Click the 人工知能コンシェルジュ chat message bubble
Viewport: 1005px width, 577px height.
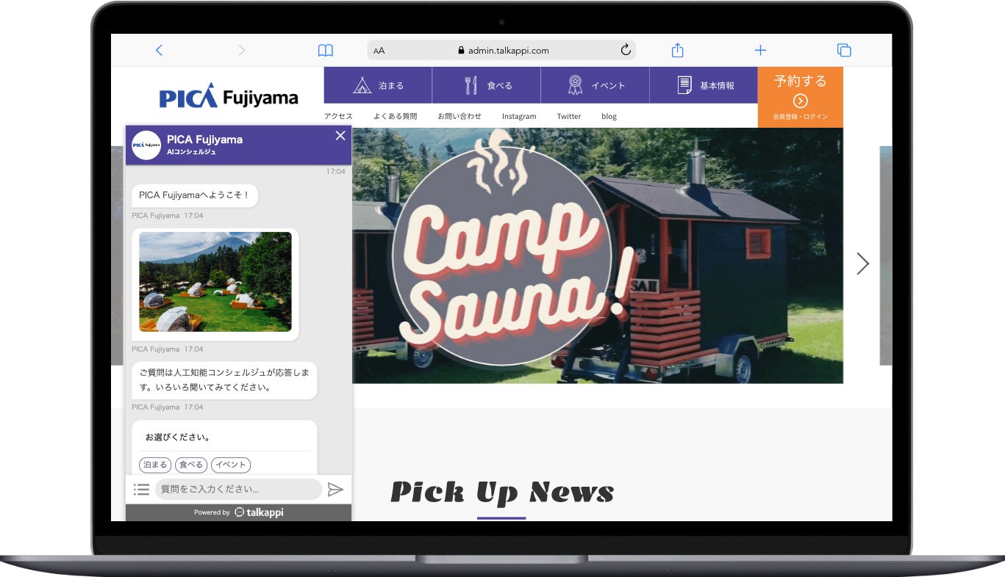pos(224,380)
